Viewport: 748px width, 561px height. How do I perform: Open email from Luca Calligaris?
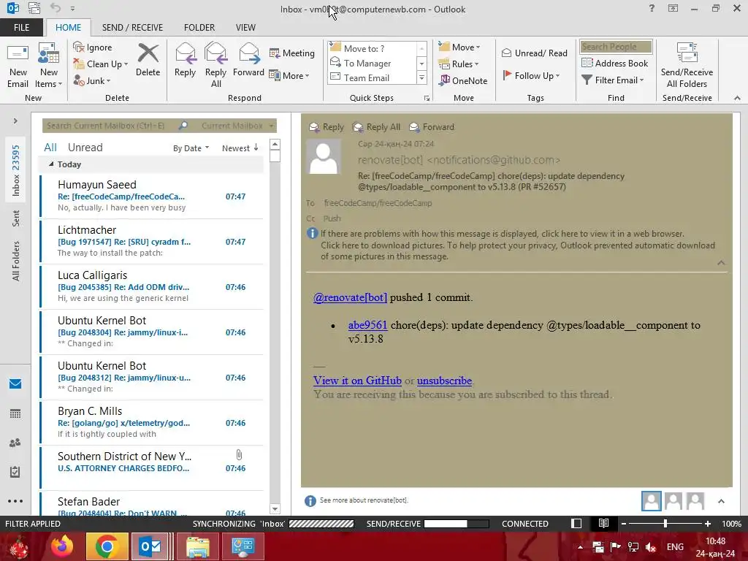(x=152, y=286)
